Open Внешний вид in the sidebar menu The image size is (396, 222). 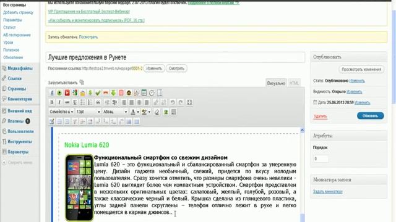20,111
